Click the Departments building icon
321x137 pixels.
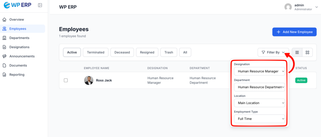coord(4,38)
